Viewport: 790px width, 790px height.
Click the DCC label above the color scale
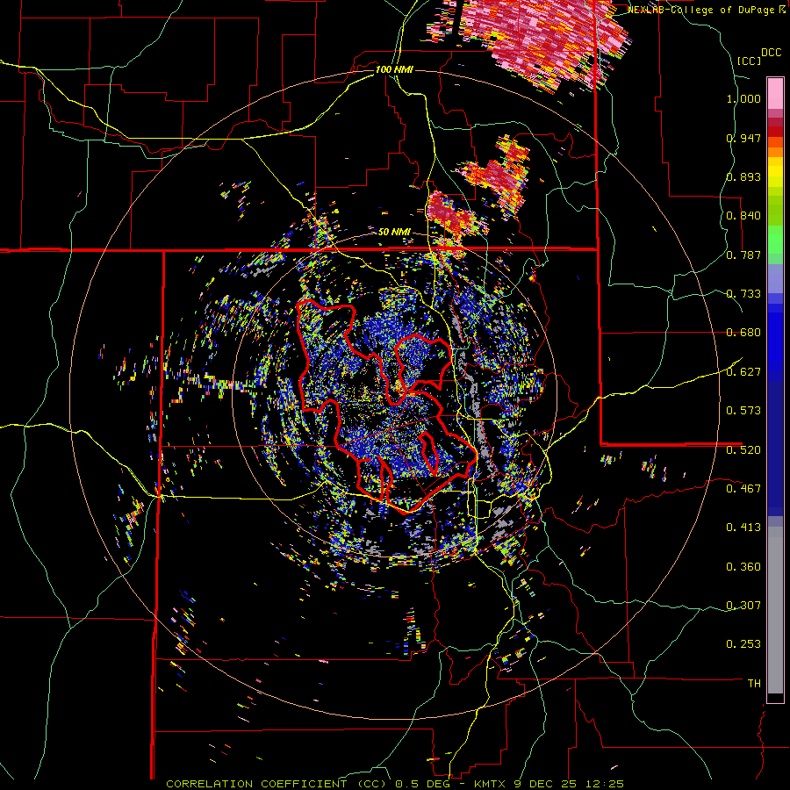click(x=772, y=53)
